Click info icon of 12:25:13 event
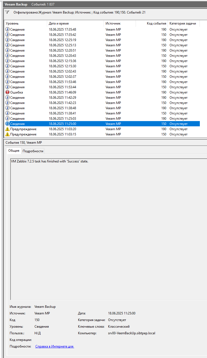 tap(7, 45)
